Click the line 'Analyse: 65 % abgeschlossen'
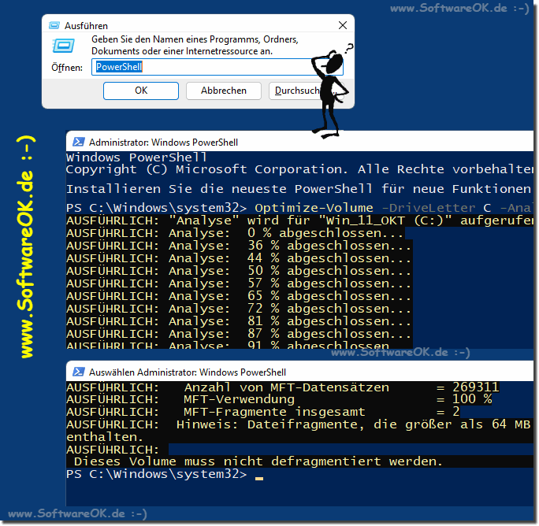The width and height of the screenshot is (539, 526). point(239,296)
